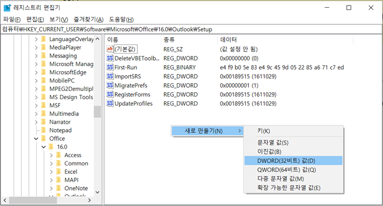Select the MAPI tree item
The image size is (383, 206).
click(71, 180)
